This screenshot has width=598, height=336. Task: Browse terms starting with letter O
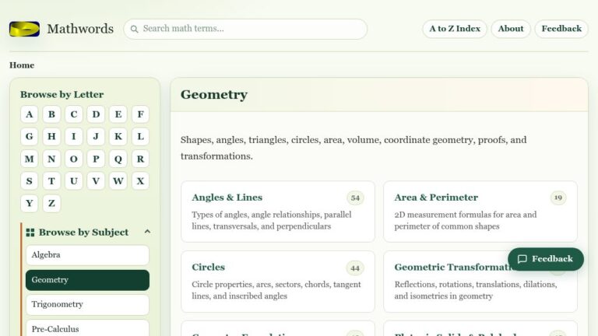pyautogui.click(x=74, y=159)
